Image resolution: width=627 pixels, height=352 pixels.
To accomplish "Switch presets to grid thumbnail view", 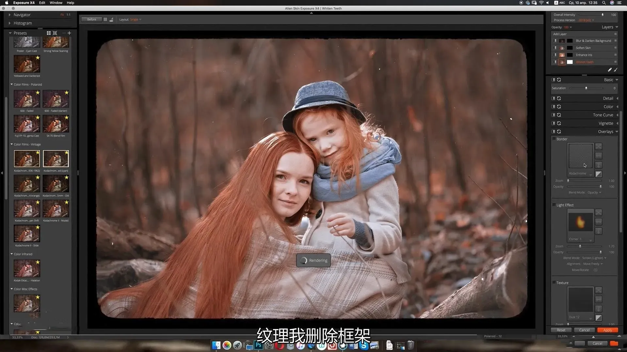I will coord(49,33).
